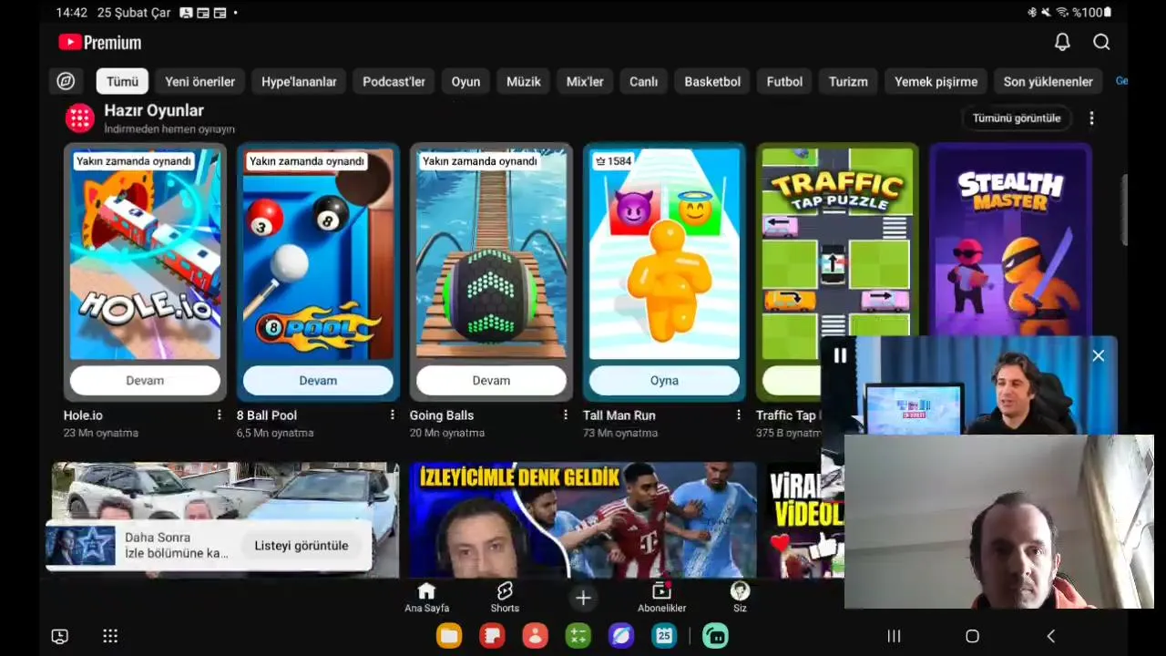Open the 8 Ball Pool thumbnail
The image size is (1166, 656).
(x=318, y=254)
